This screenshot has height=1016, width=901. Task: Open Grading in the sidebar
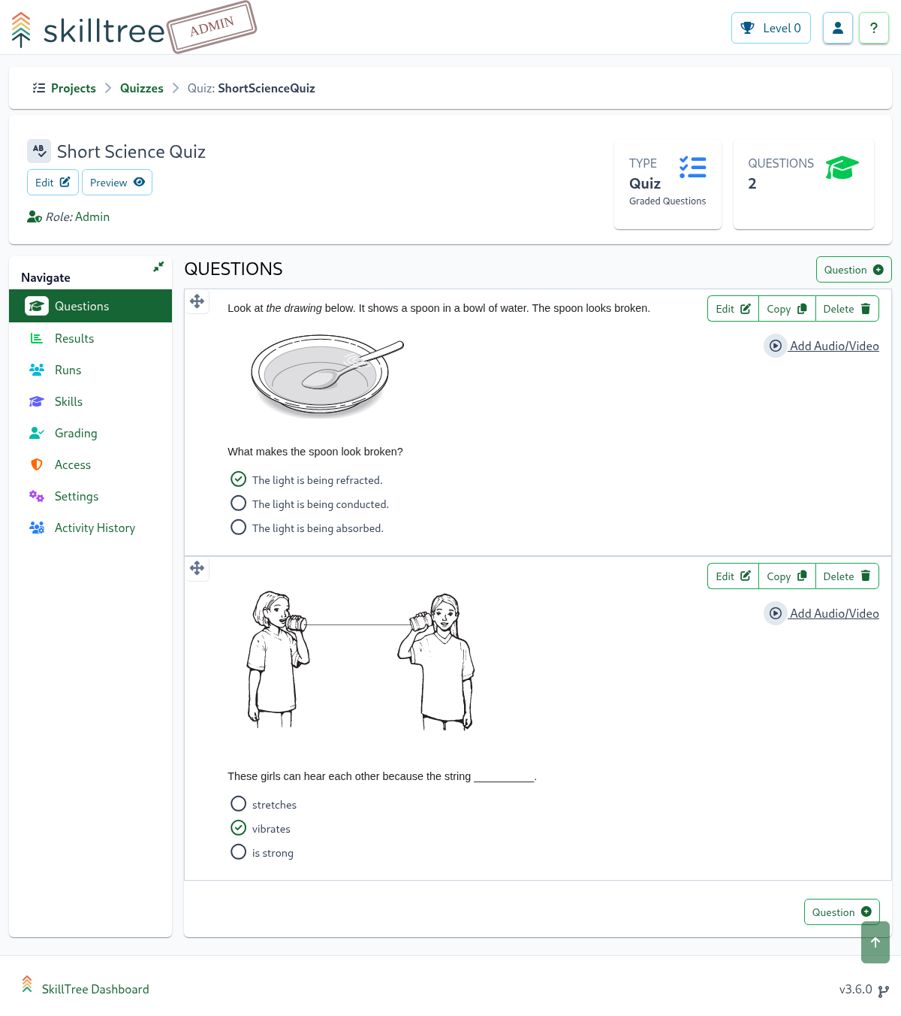point(90,433)
